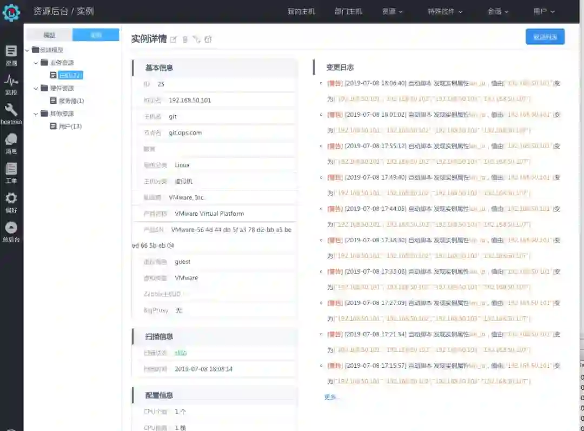This screenshot has height=431, width=584.
Task: Click the 更多 link below change log
Action: 331,397
